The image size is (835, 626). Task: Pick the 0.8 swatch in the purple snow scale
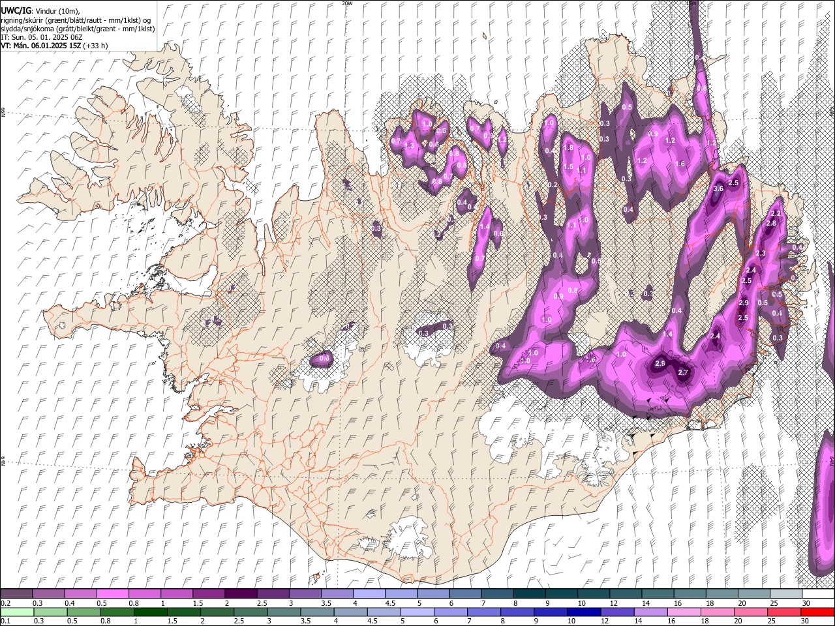(x=144, y=594)
